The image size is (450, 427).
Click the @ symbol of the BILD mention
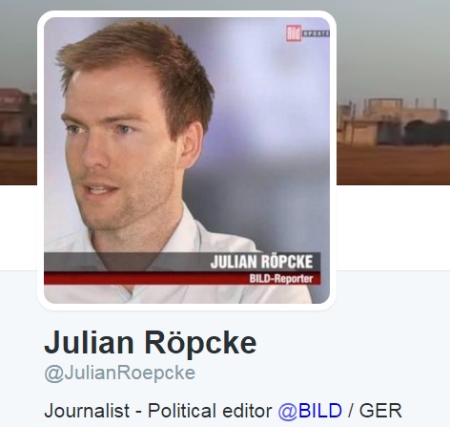288,411
